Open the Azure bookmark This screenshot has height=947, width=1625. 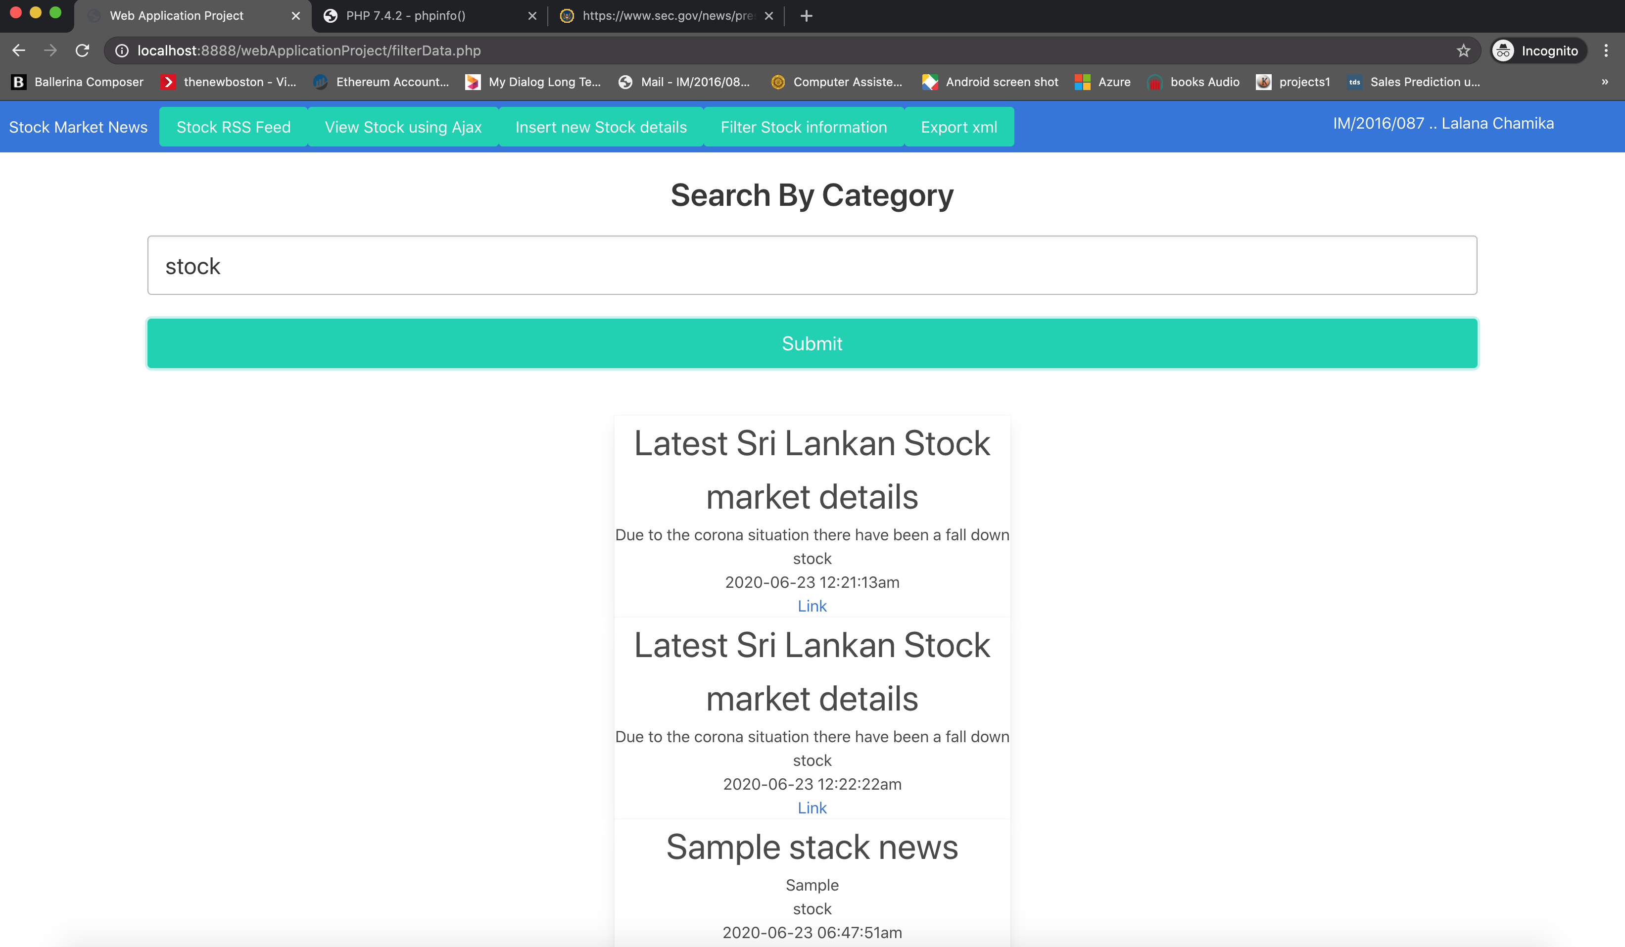point(1103,82)
